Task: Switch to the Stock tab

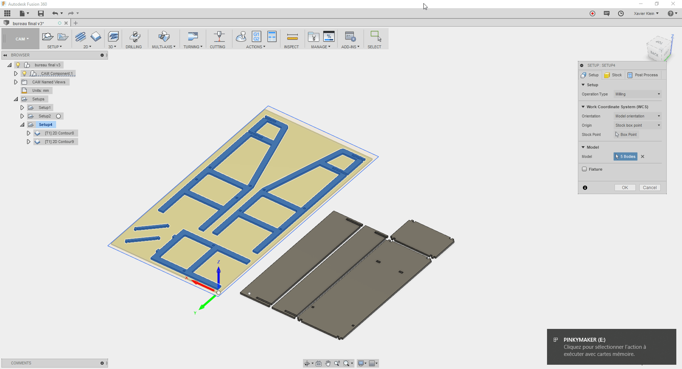Action: (613, 75)
